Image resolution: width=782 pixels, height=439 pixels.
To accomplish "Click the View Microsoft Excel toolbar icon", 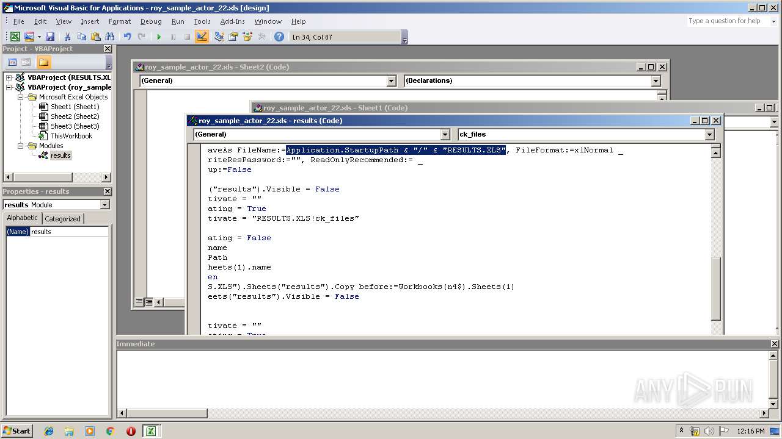I will click(x=15, y=37).
